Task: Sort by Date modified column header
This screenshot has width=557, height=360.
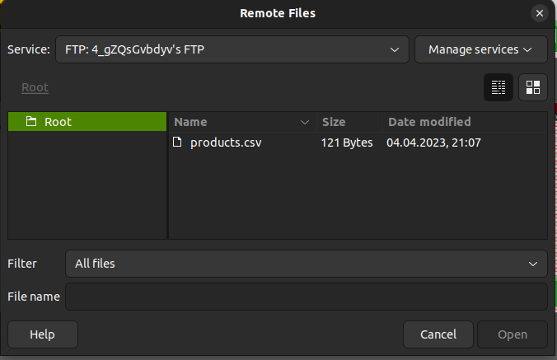Action: [x=465, y=122]
